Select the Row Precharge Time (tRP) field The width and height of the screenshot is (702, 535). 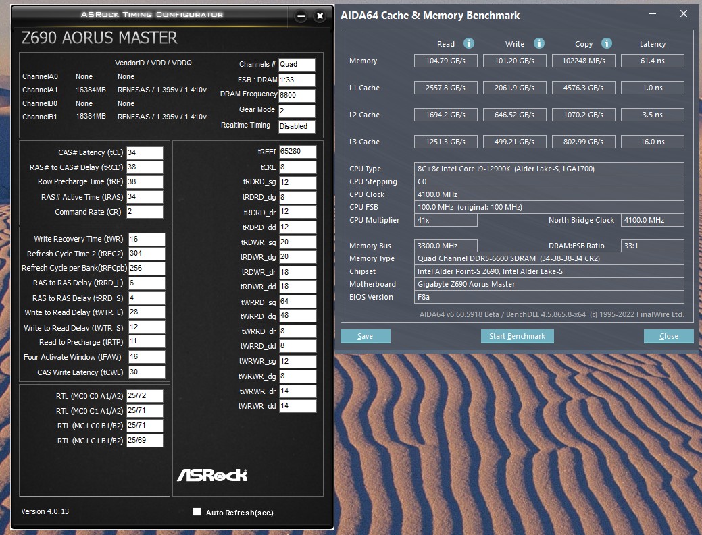click(x=145, y=182)
